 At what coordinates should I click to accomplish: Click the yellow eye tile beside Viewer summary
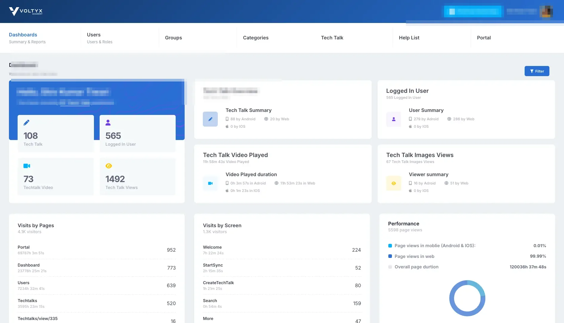[x=394, y=183]
